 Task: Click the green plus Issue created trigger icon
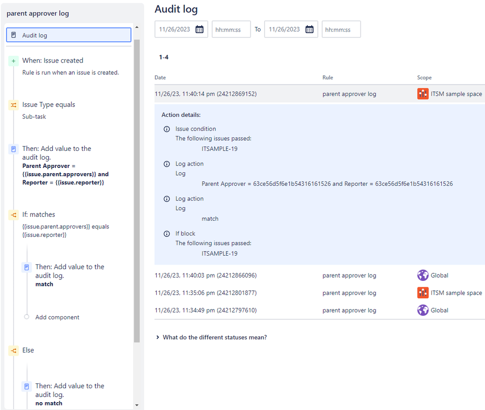13,61
